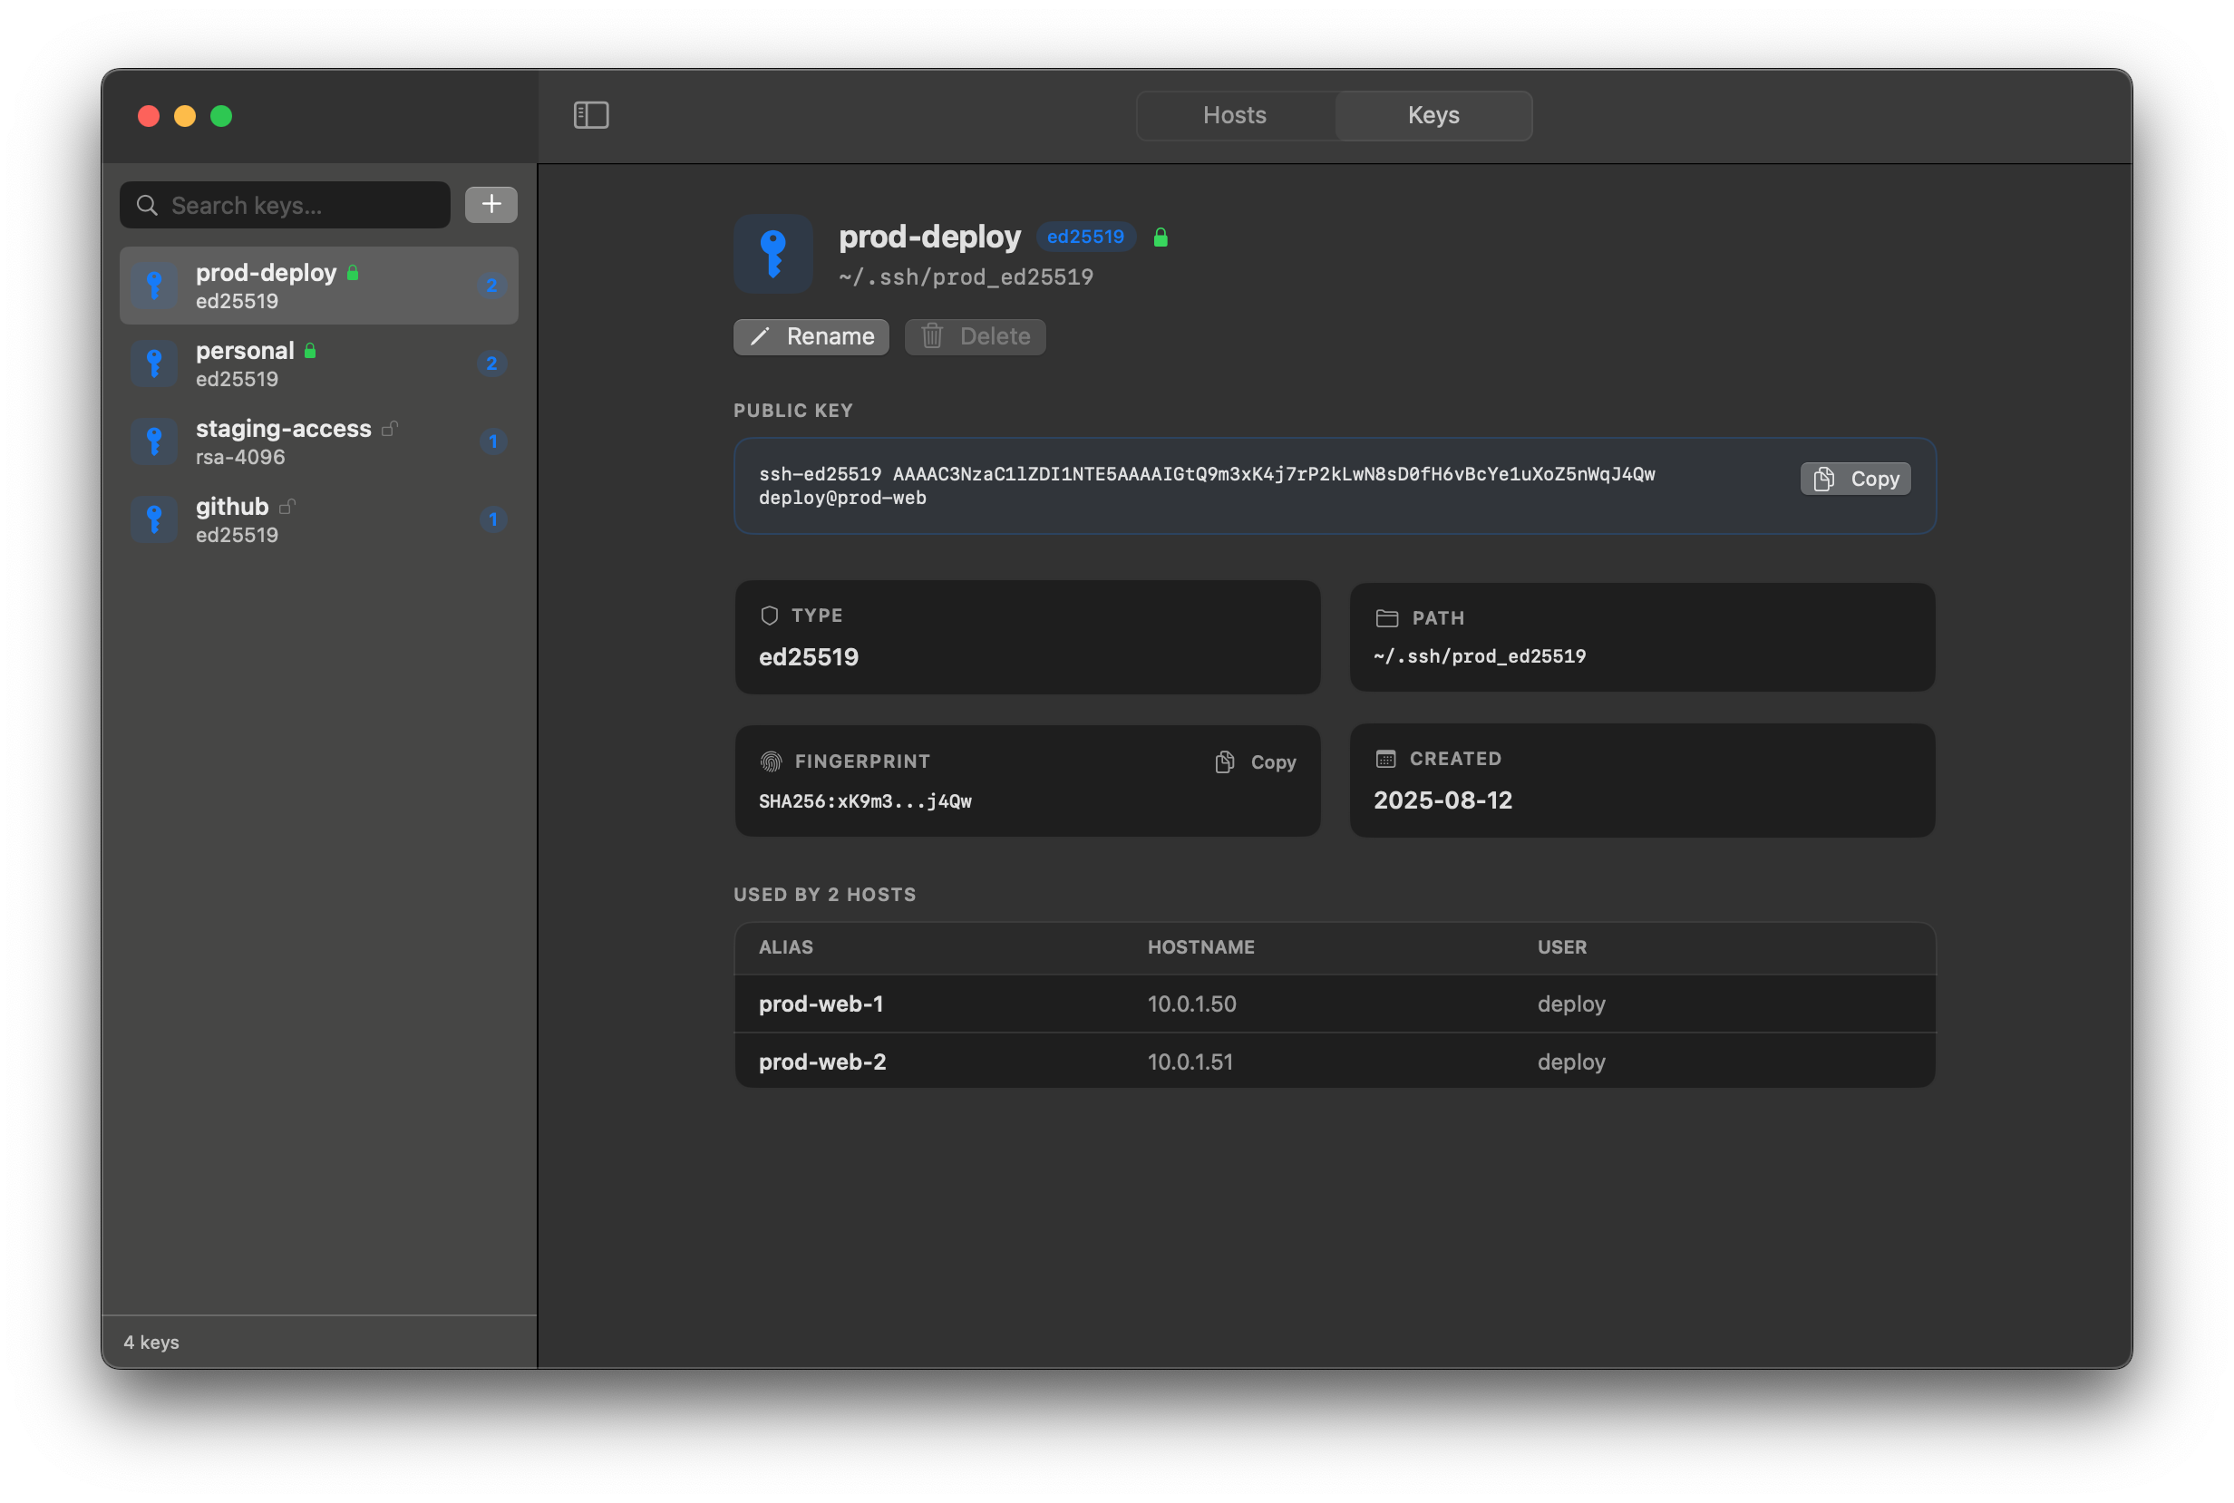
Task: Click unlocked padlock beside staging-access
Action: click(389, 429)
